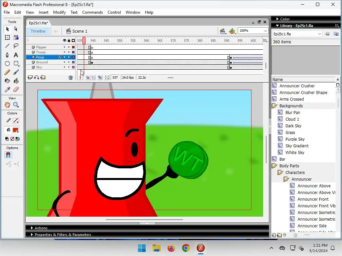Select the Text tool
This screenshot has width=342, height=256.
16,55
